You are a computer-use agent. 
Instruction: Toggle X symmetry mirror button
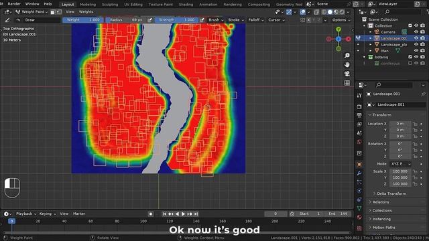click(x=308, y=20)
